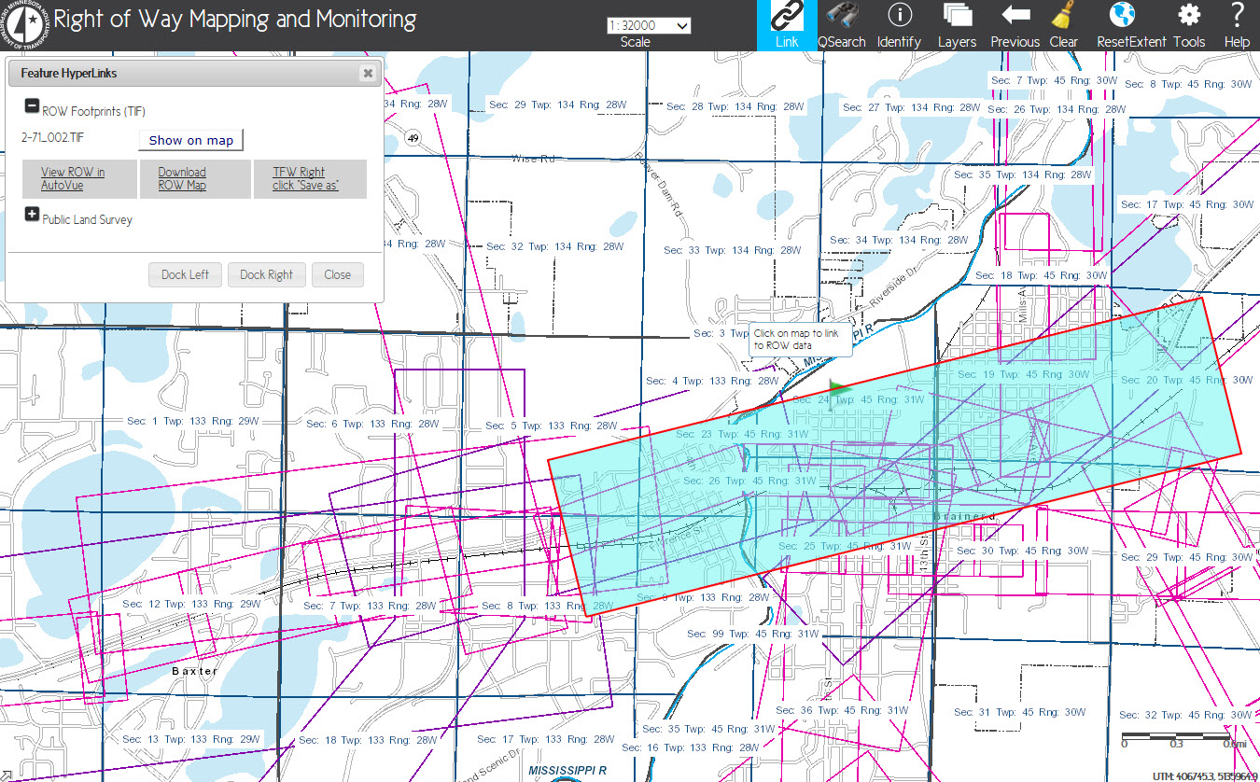Click TFW Right save-as link
This screenshot has height=782, width=1260.
click(x=305, y=178)
